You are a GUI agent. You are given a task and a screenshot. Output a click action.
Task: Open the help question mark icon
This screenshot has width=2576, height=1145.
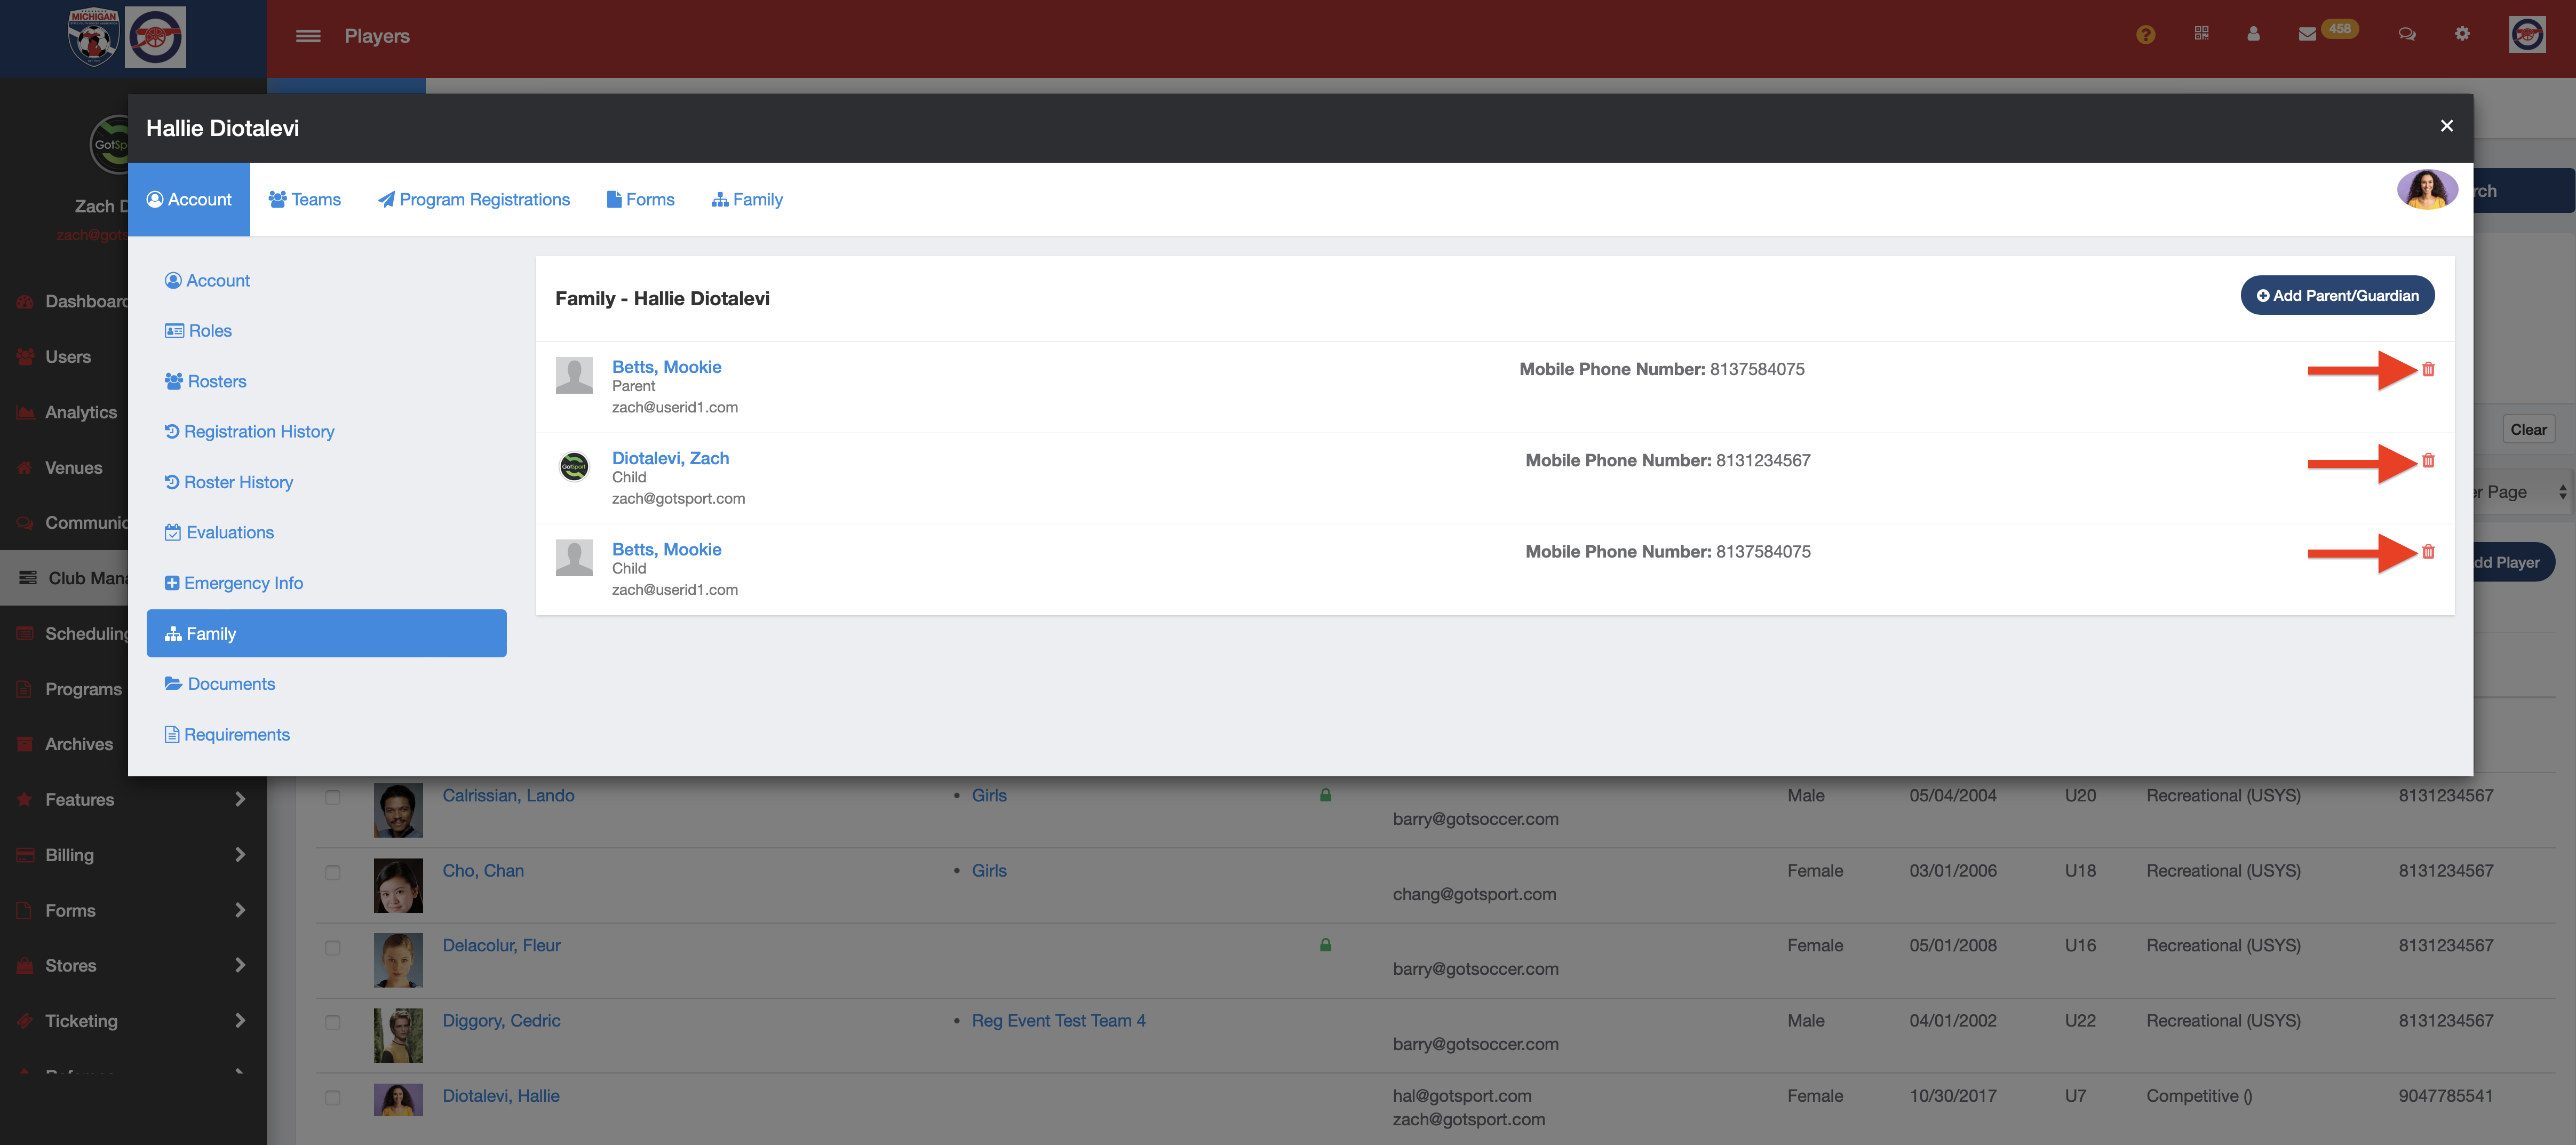pyautogui.click(x=2145, y=34)
